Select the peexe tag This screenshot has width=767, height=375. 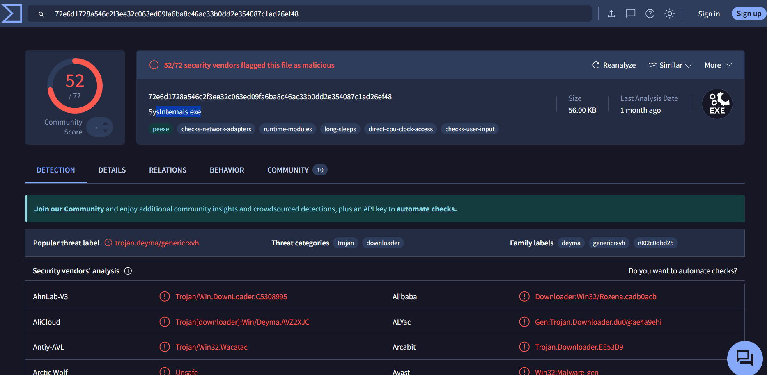[x=161, y=129]
